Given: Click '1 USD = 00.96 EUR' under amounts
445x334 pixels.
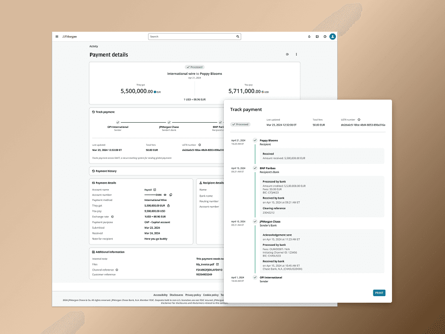Looking at the screenshot, I should coord(195,100).
